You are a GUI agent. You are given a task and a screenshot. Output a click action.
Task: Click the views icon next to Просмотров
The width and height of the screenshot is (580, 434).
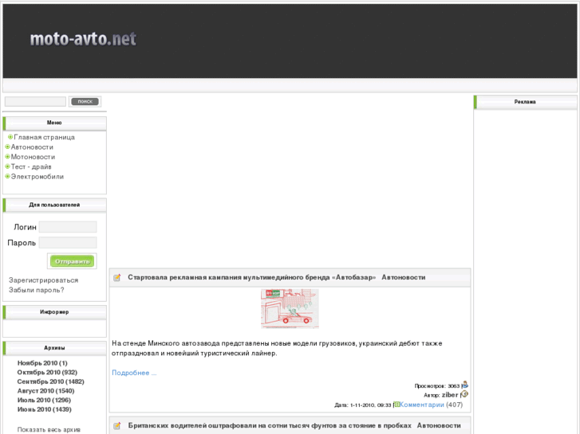point(465,385)
